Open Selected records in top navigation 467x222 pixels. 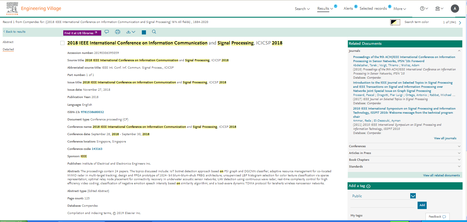tap(373, 9)
